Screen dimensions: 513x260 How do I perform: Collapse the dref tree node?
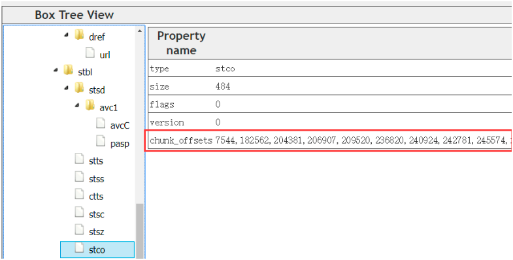point(67,35)
